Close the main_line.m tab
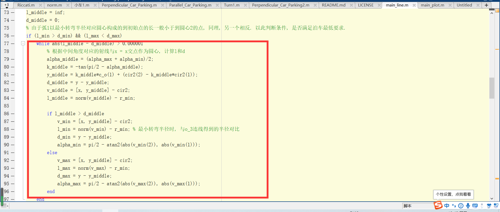500x212 pixels. (414, 5)
